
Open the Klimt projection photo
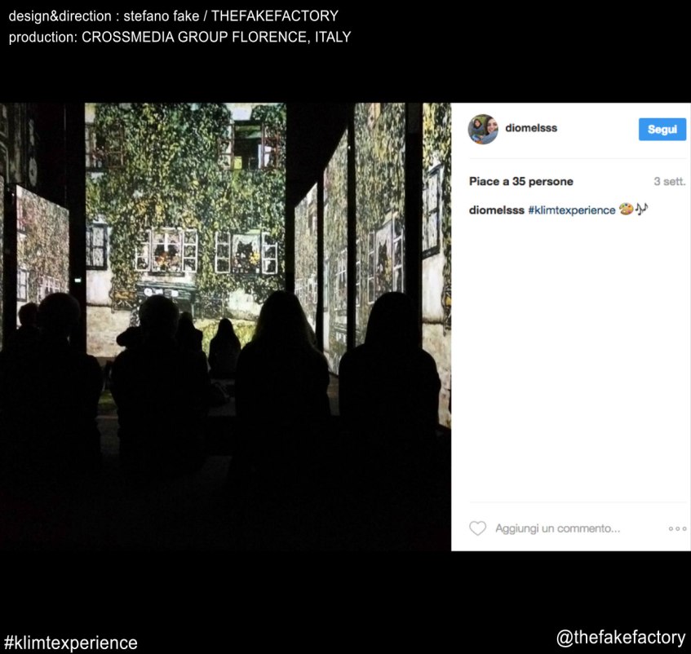pos(225,326)
